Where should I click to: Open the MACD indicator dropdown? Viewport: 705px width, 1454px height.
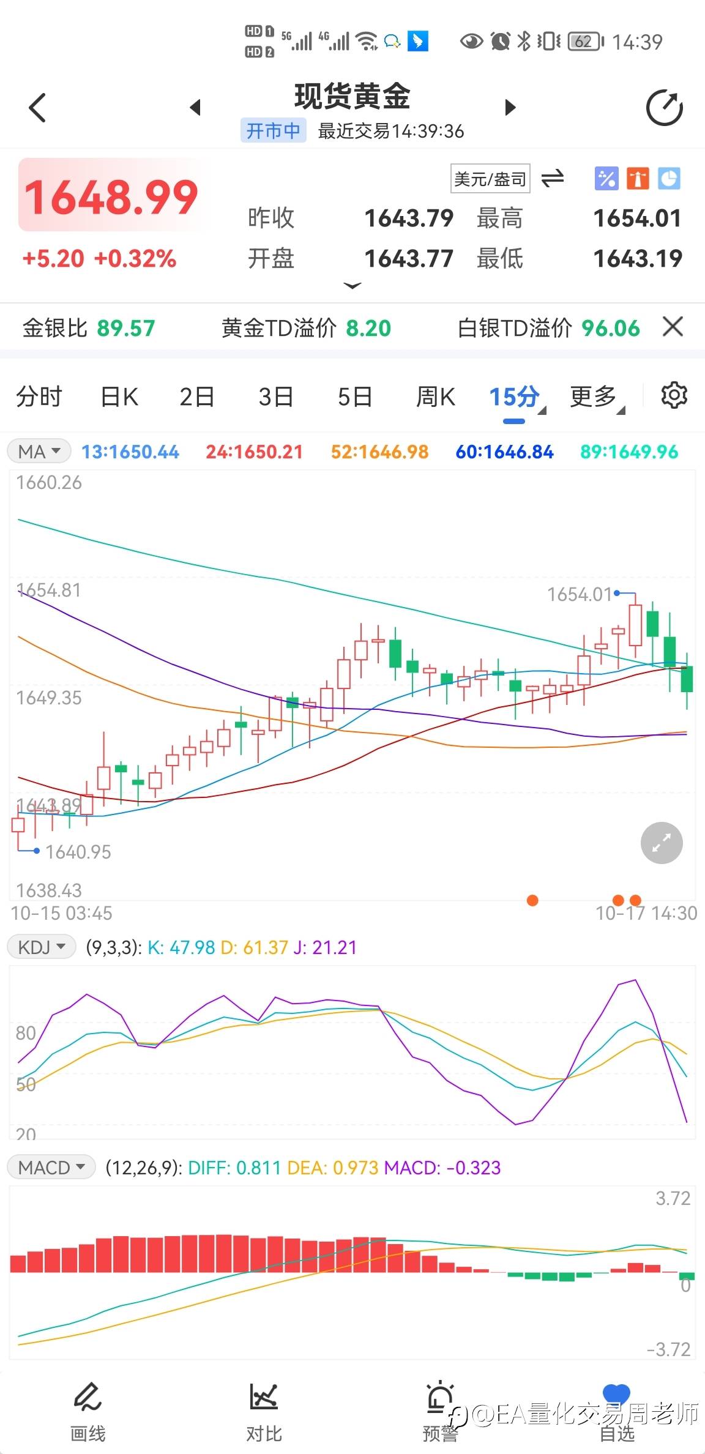(x=51, y=1168)
